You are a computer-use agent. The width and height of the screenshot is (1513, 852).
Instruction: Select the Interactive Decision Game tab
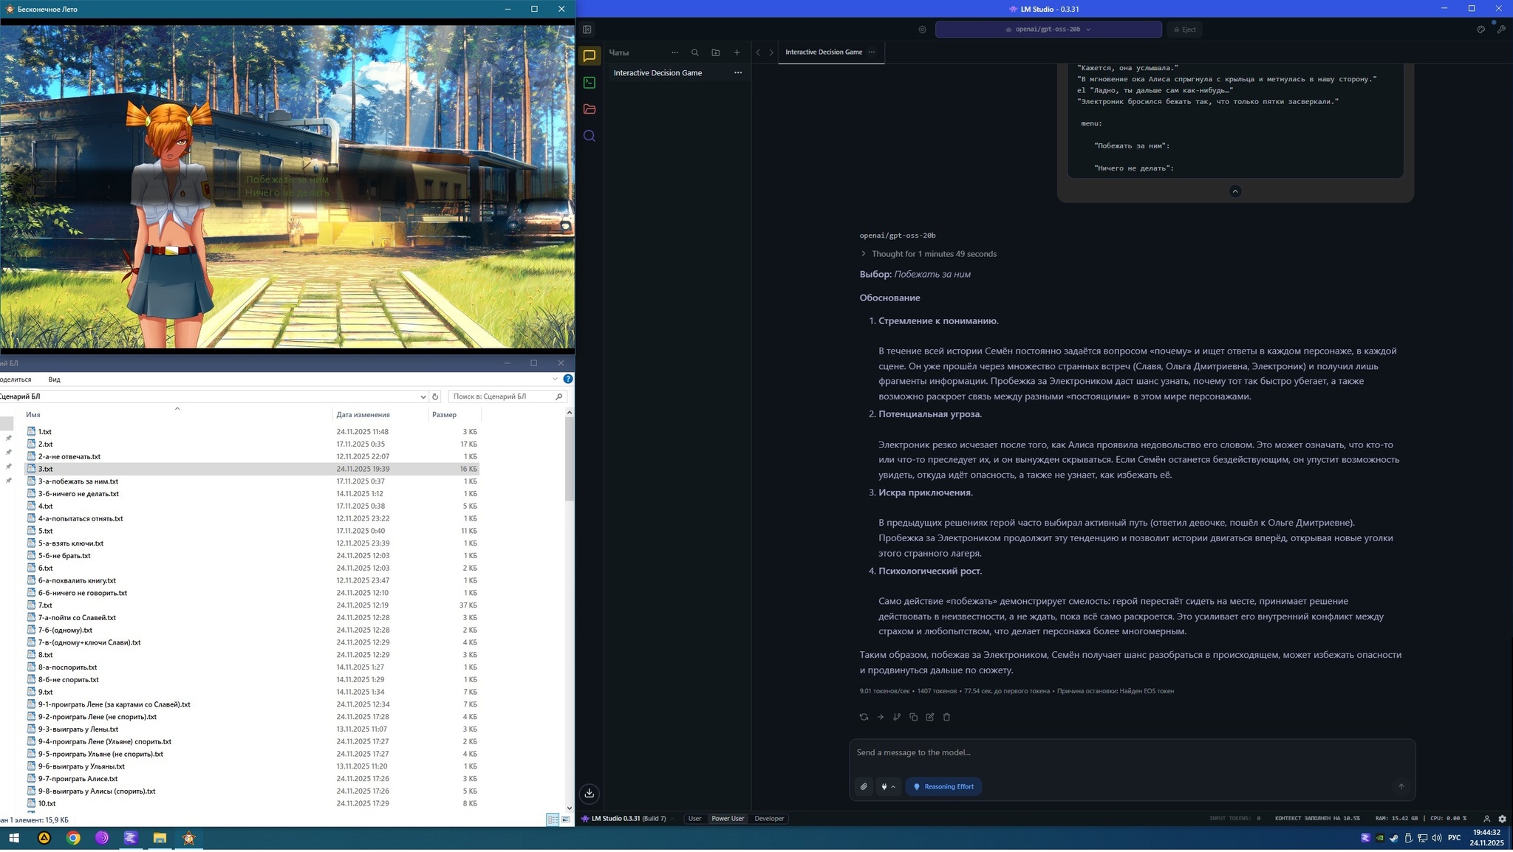[823, 52]
